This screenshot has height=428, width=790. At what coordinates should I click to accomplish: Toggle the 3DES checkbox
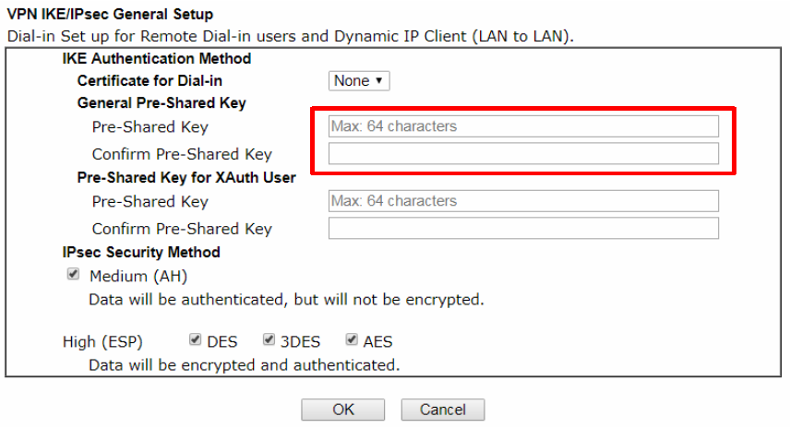click(269, 340)
